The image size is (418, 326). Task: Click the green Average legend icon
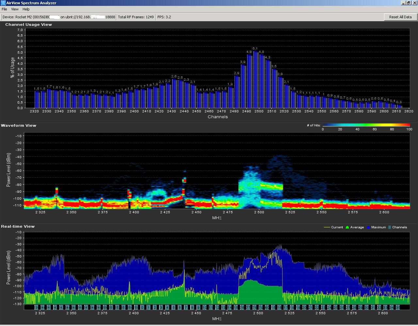coord(347,227)
